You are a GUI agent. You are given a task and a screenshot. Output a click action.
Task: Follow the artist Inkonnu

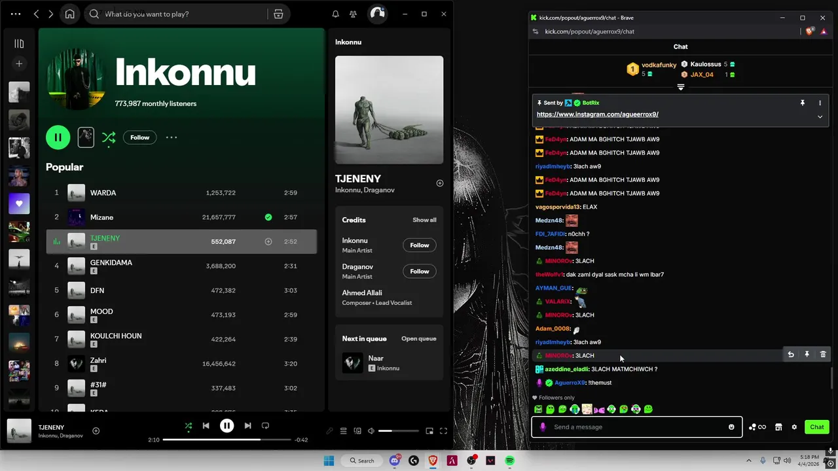click(139, 137)
